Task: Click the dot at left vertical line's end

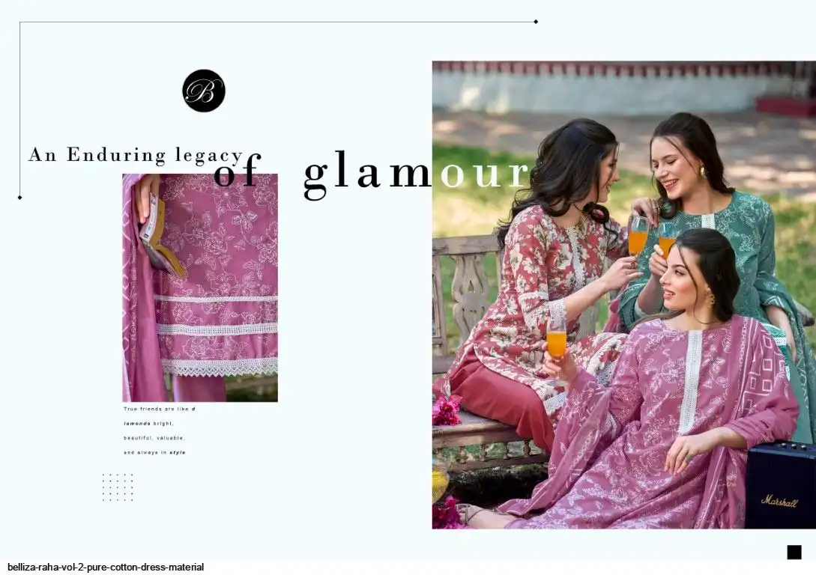Action: click(x=19, y=198)
